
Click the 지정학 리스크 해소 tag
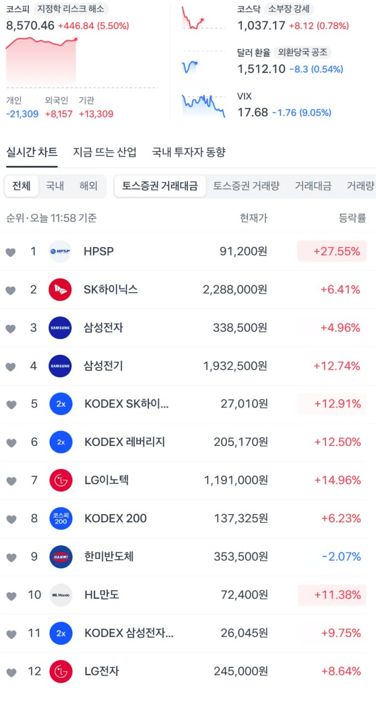tap(71, 9)
